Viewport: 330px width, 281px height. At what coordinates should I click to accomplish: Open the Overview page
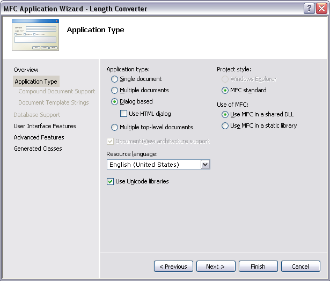tap(26, 70)
